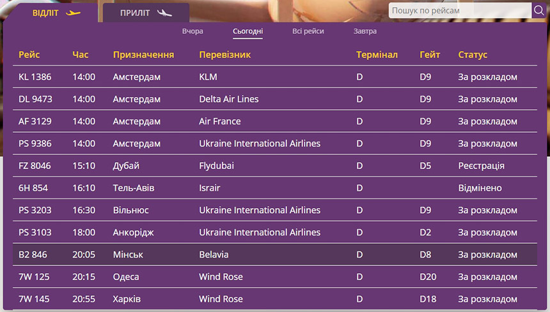
Task: Select the Сьогодні day filter
Action: click(x=247, y=31)
